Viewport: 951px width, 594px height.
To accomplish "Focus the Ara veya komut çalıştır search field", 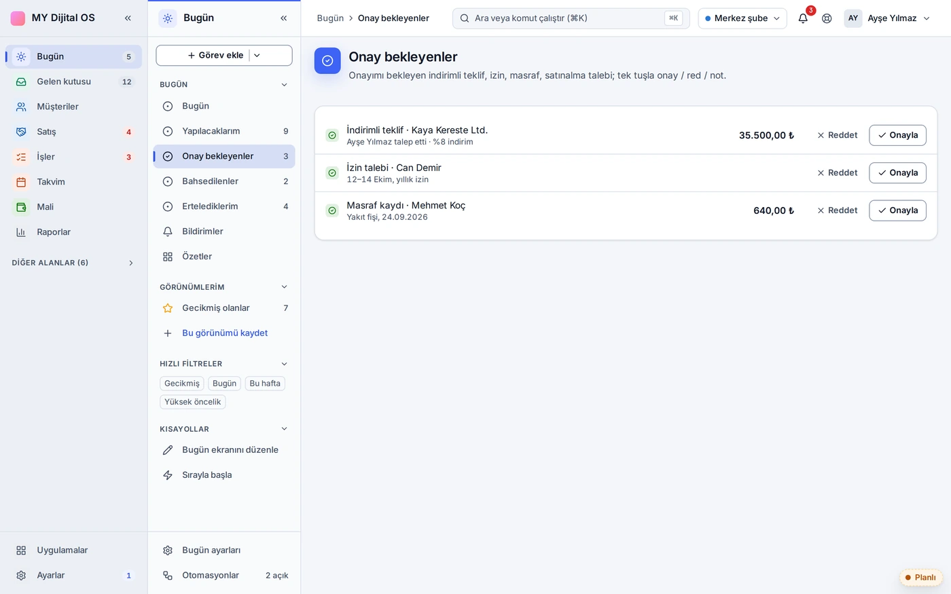I will [571, 18].
